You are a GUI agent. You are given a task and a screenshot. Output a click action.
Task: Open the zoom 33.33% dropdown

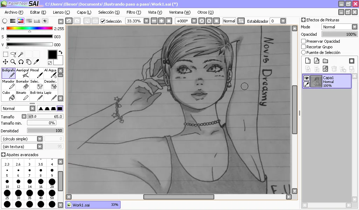[x=146, y=21]
